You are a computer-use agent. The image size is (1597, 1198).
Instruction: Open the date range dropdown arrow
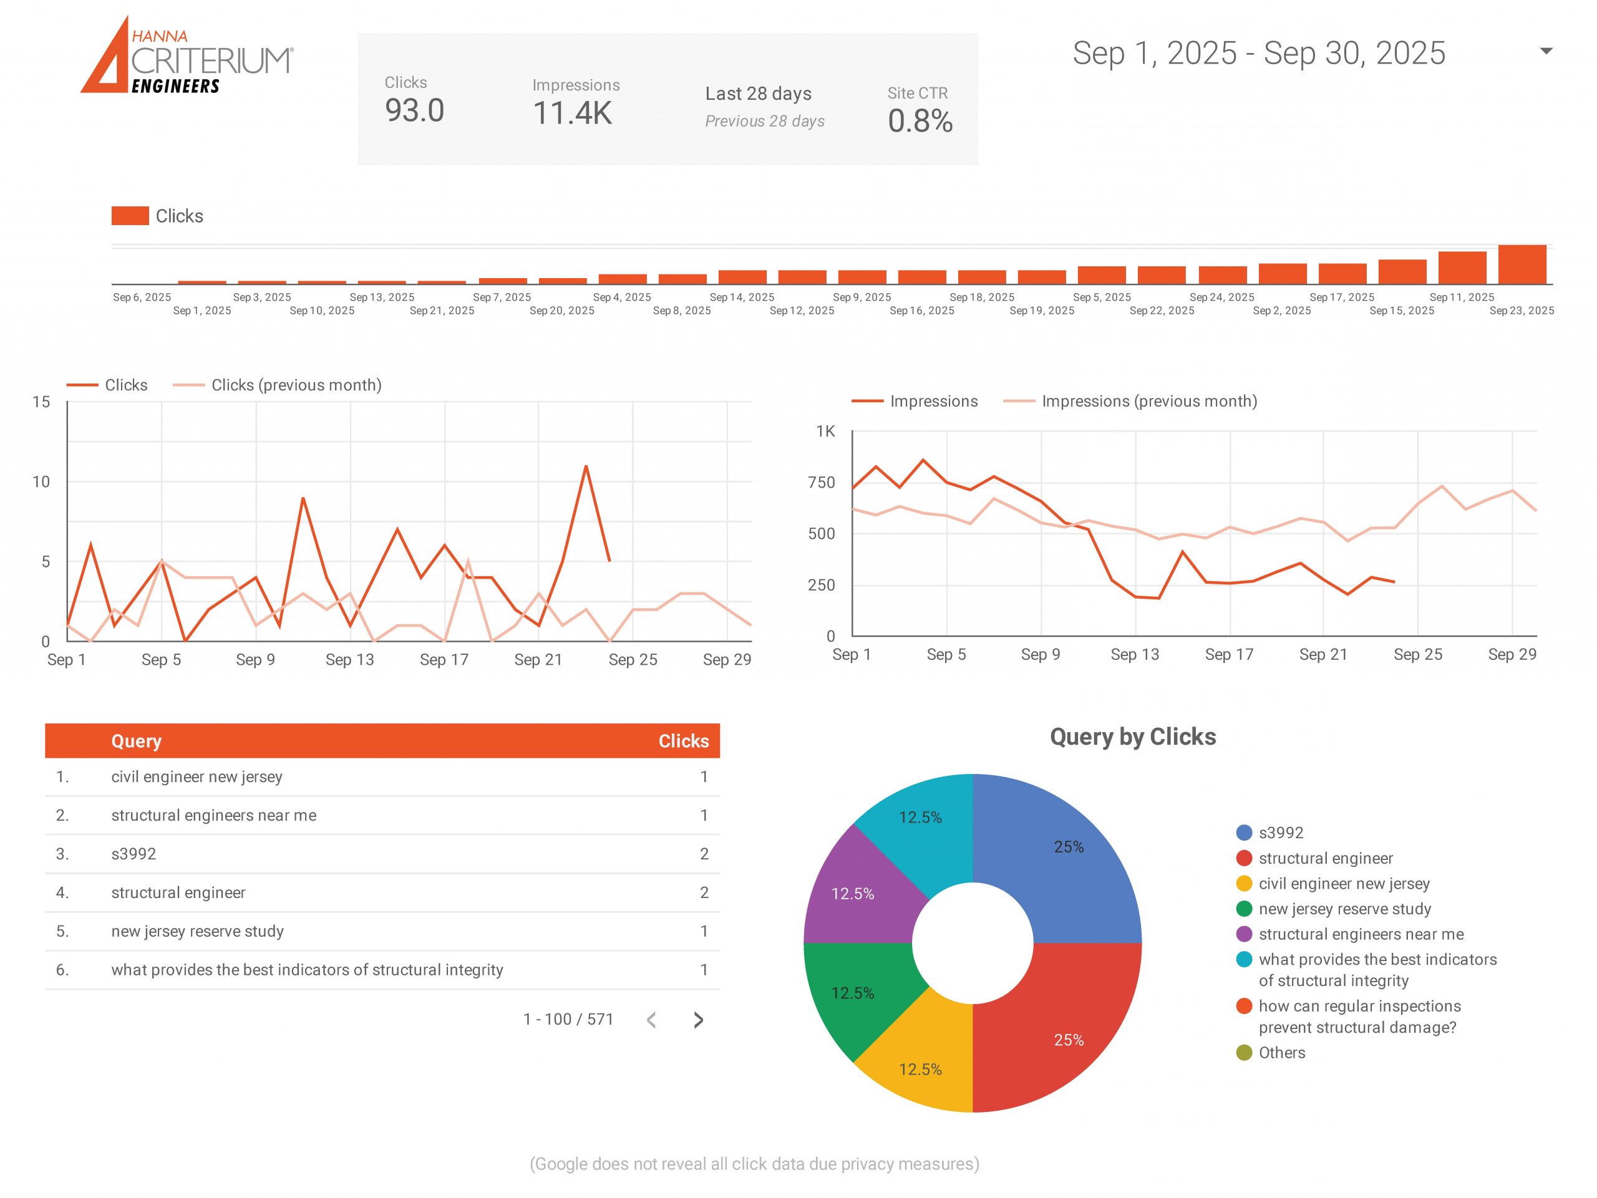coord(1546,51)
